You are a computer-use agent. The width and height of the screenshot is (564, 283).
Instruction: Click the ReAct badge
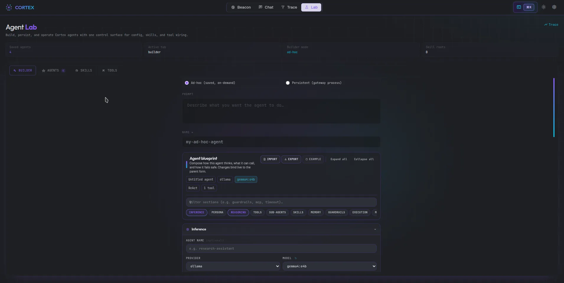coord(193,188)
